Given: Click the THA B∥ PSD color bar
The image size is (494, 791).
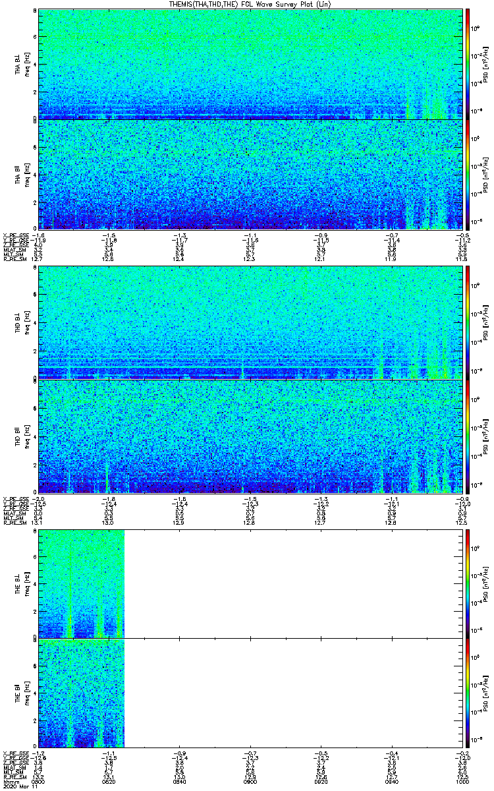Looking at the screenshot, I should coord(468,175).
